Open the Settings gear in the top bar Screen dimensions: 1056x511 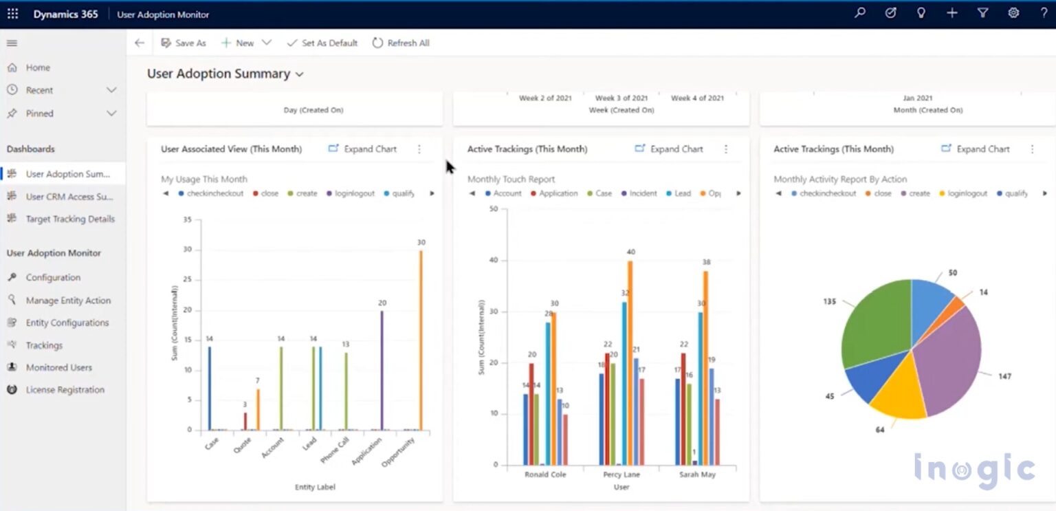click(x=1013, y=12)
